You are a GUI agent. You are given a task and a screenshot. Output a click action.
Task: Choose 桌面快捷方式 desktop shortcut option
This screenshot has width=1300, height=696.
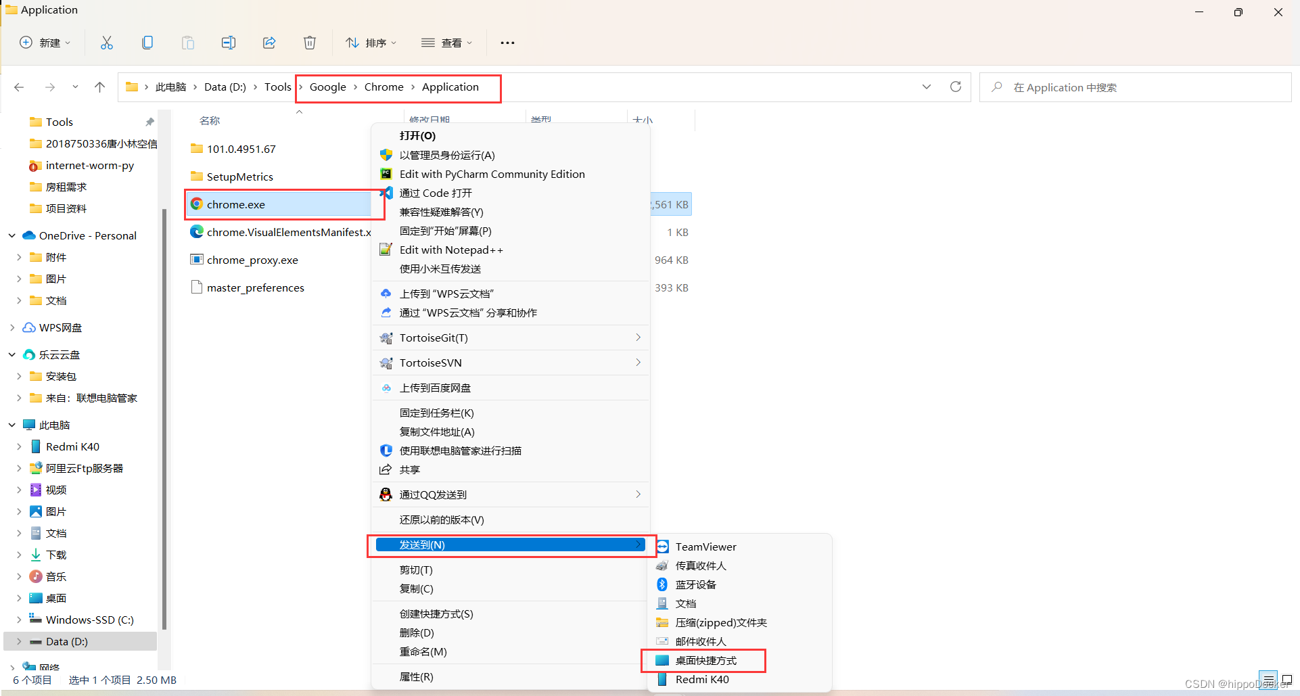coord(706,660)
